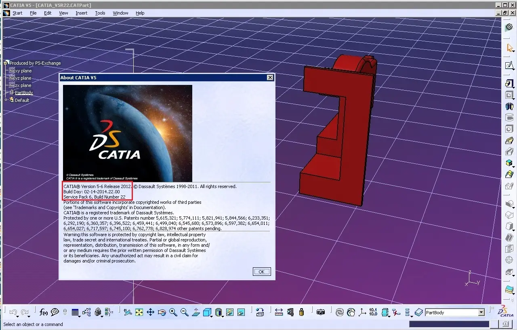
Task: Click the Thread/Tap target icon
Action: click(509, 260)
